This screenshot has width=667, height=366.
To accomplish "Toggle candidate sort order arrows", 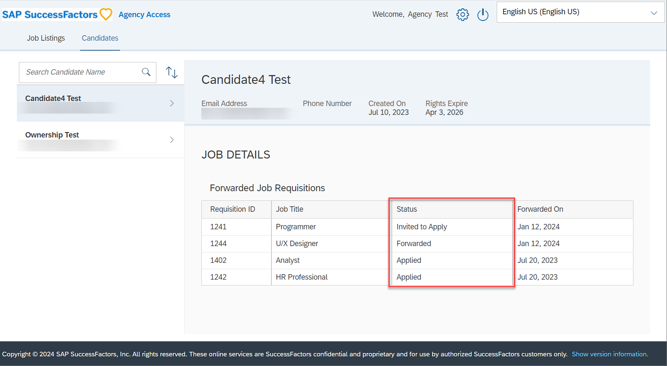I will pyautogui.click(x=172, y=72).
